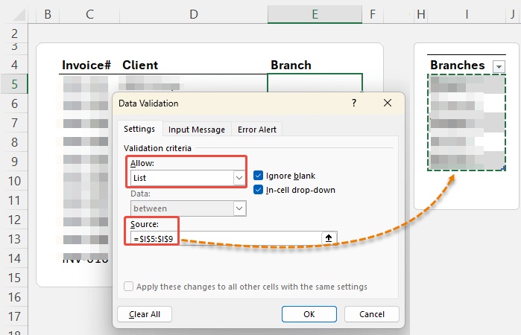Select row 8 header

[14, 142]
